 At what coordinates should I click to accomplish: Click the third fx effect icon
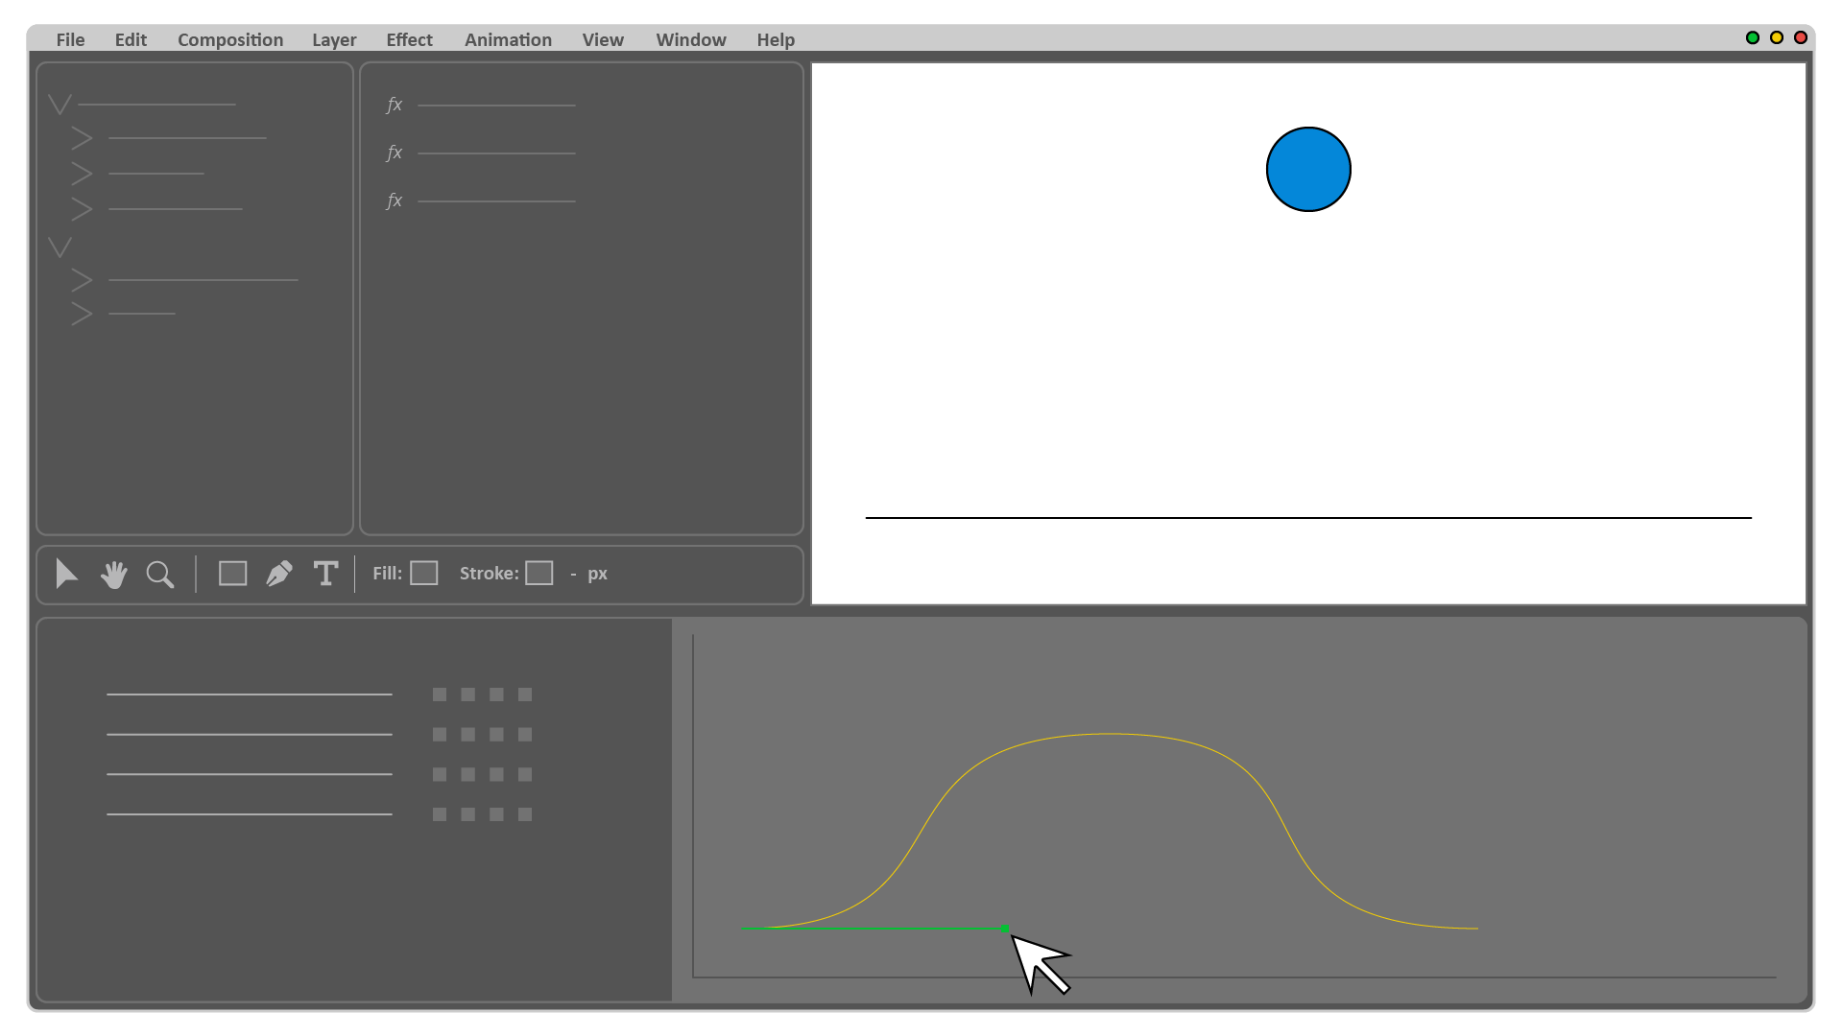(394, 200)
